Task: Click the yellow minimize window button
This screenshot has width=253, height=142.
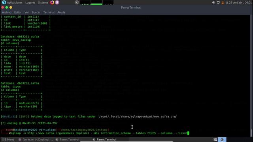Action: pos(11,7)
